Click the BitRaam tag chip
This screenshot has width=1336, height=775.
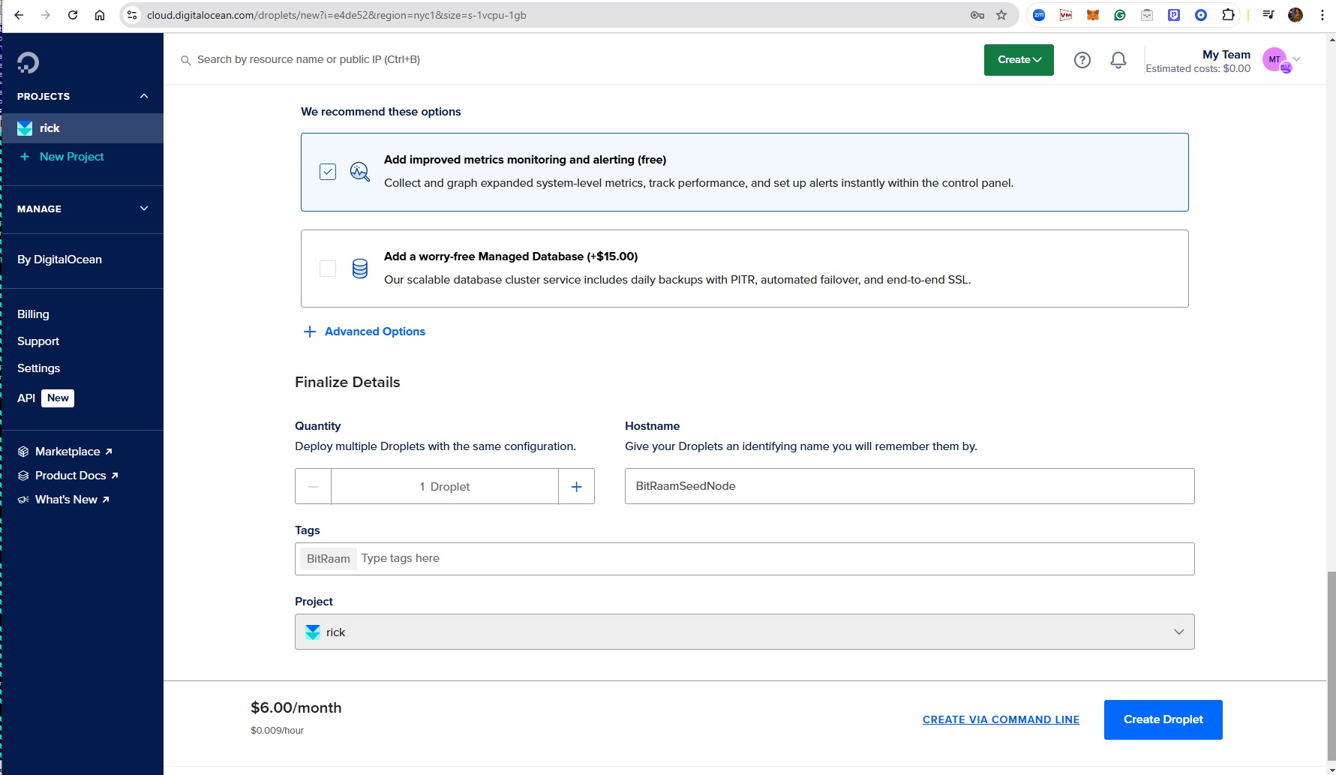328,559
